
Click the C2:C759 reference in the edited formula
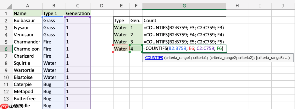(205, 49)
